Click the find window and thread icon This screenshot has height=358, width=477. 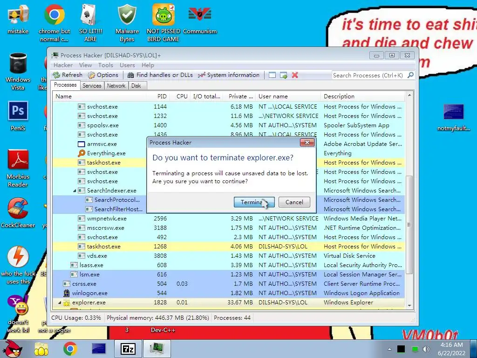pyautogui.click(x=284, y=75)
